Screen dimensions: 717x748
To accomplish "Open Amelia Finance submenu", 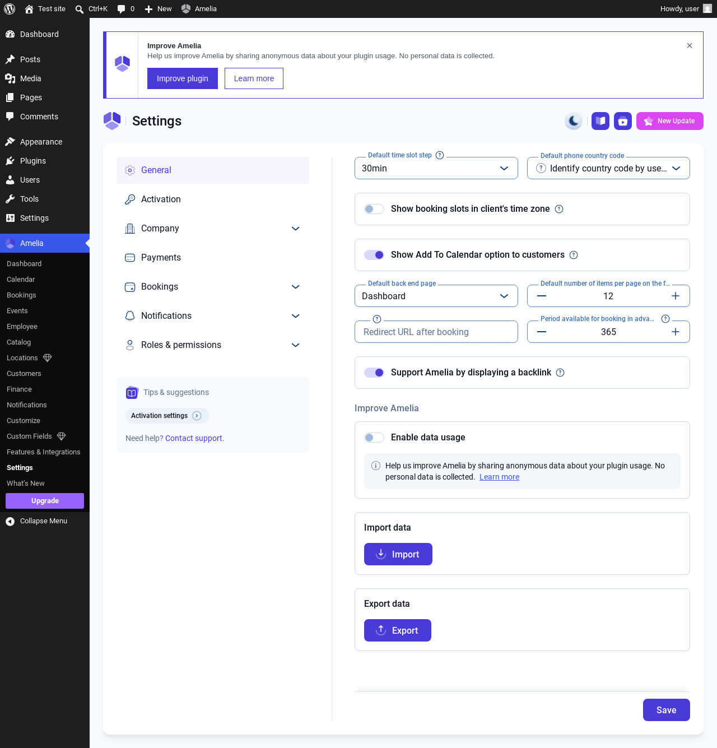I will pos(19,389).
